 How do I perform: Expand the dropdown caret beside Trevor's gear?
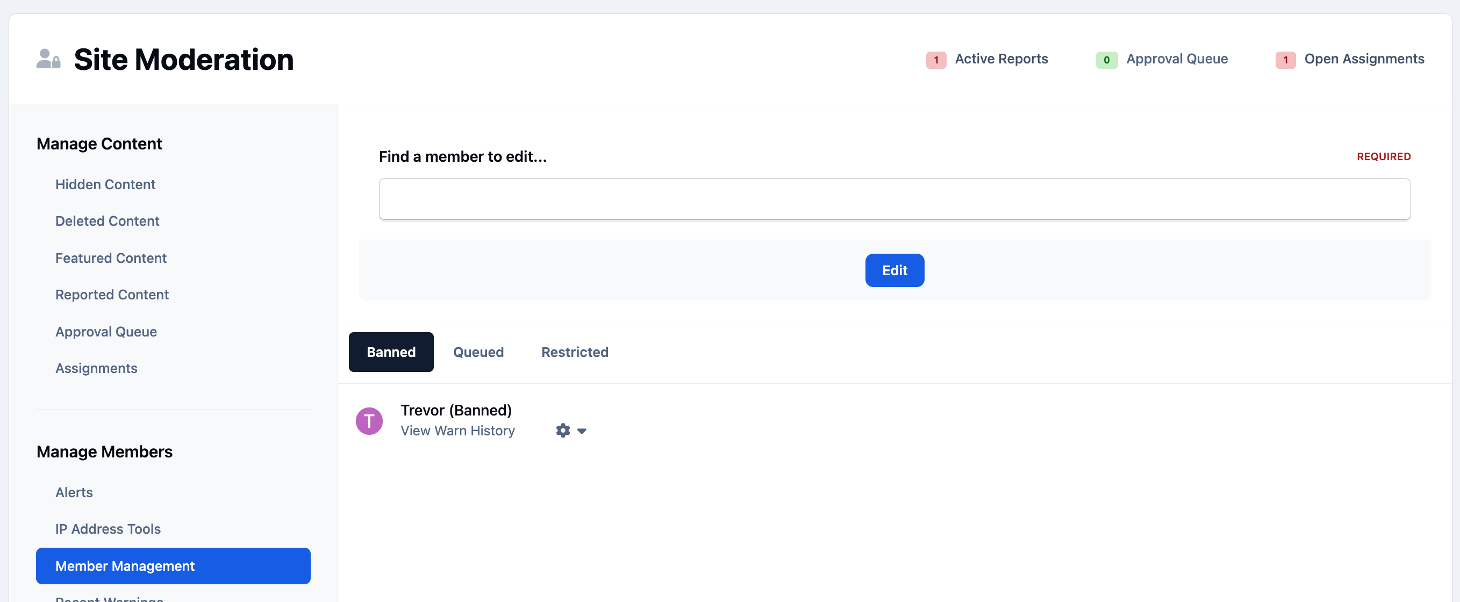(x=582, y=432)
